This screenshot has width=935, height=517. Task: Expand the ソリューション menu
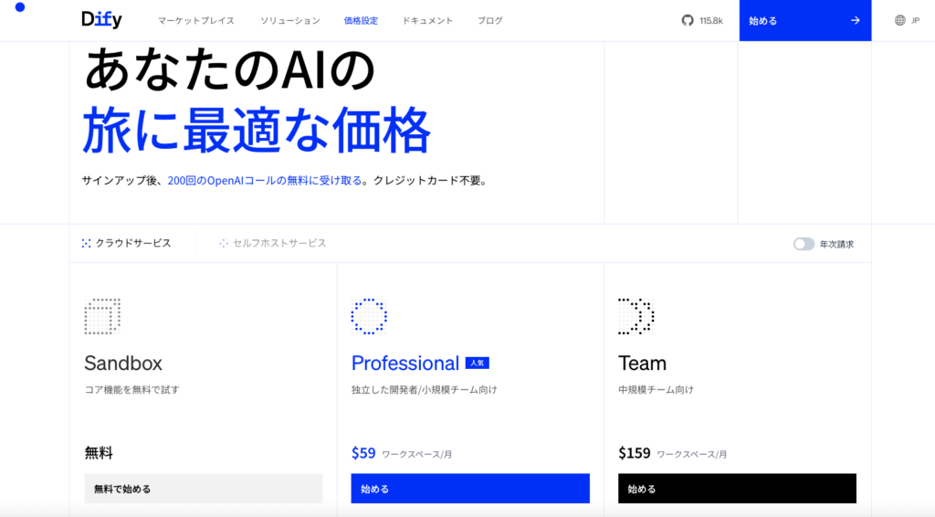[x=289, y=20]
